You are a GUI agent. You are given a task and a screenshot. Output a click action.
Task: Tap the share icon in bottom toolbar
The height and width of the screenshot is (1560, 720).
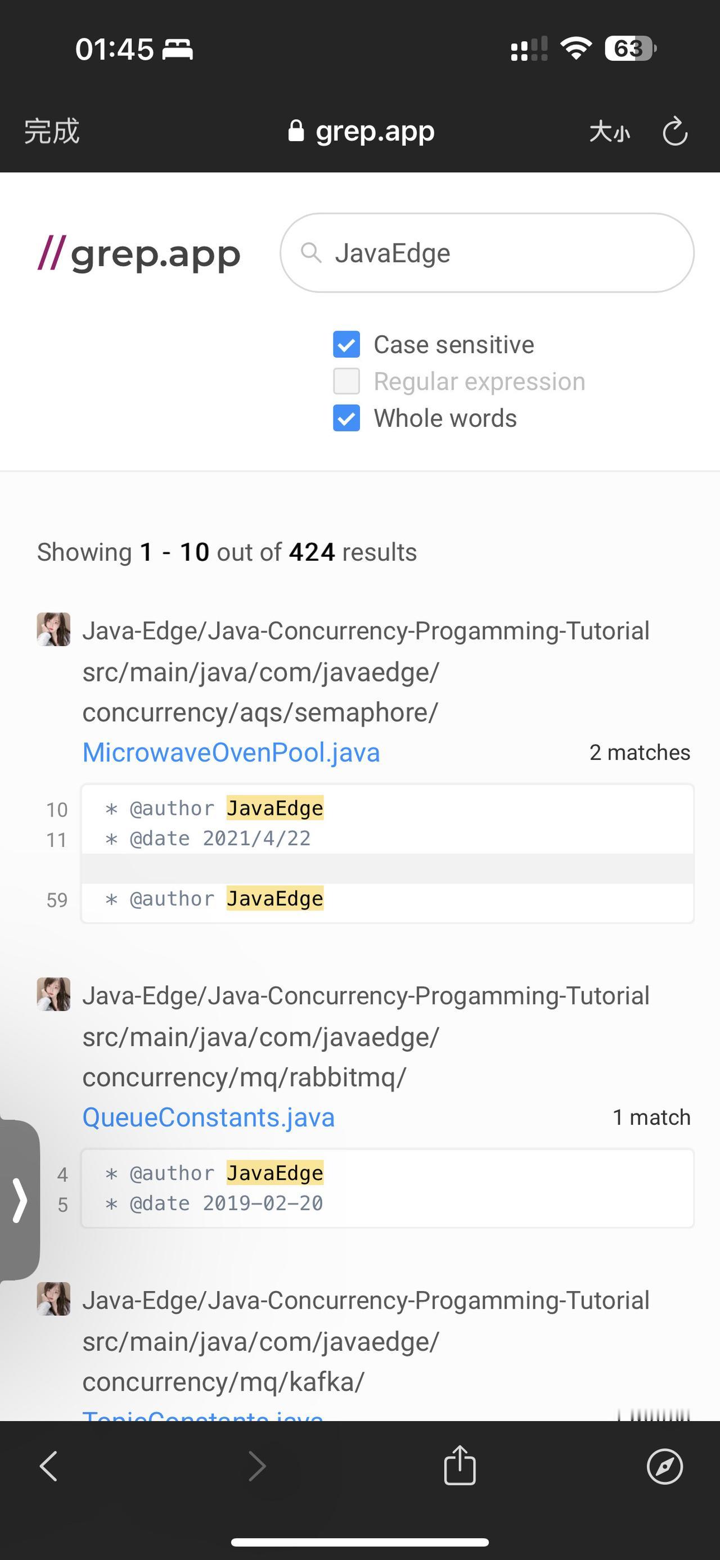click(460, 1466)
